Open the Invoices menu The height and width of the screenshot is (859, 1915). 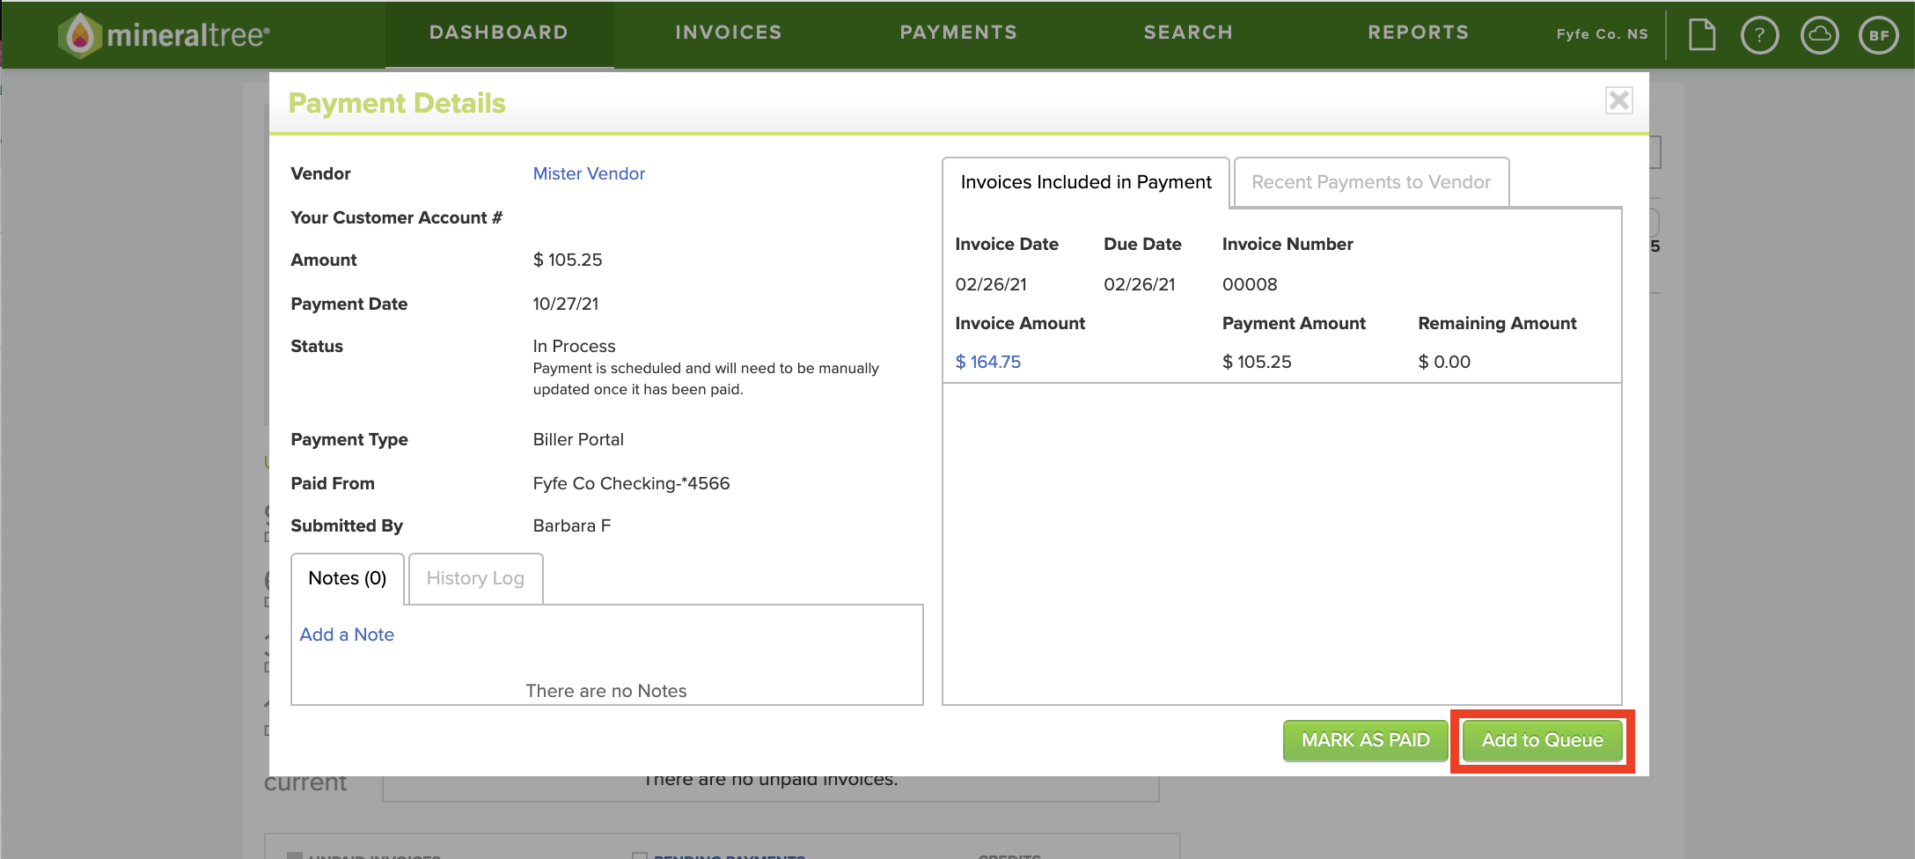tap(729, 33)
